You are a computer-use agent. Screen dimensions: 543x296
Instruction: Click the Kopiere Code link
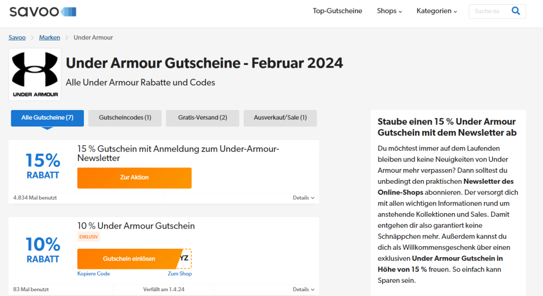coord(93,274)
